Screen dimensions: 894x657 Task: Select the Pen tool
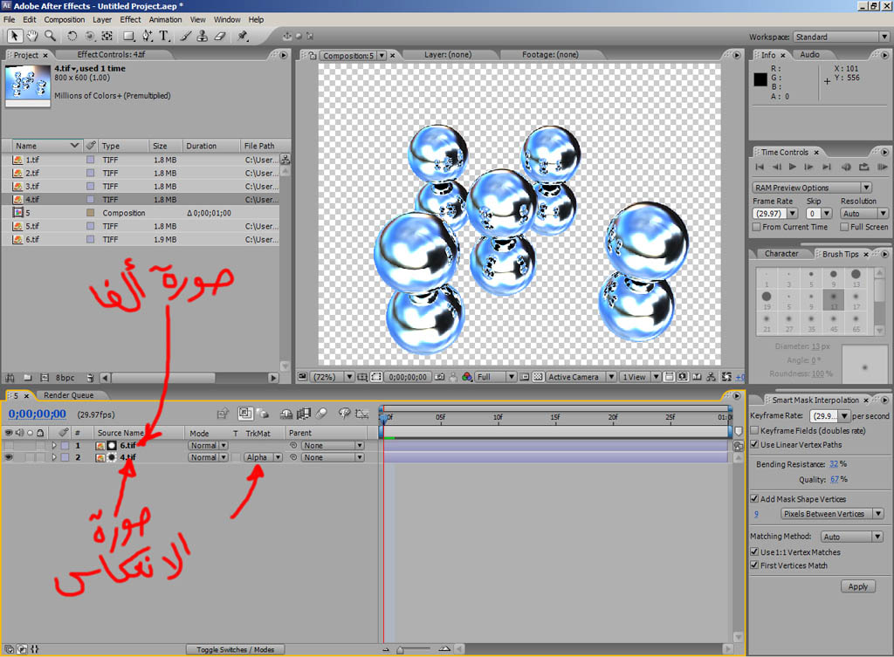[x=147, y=36]
